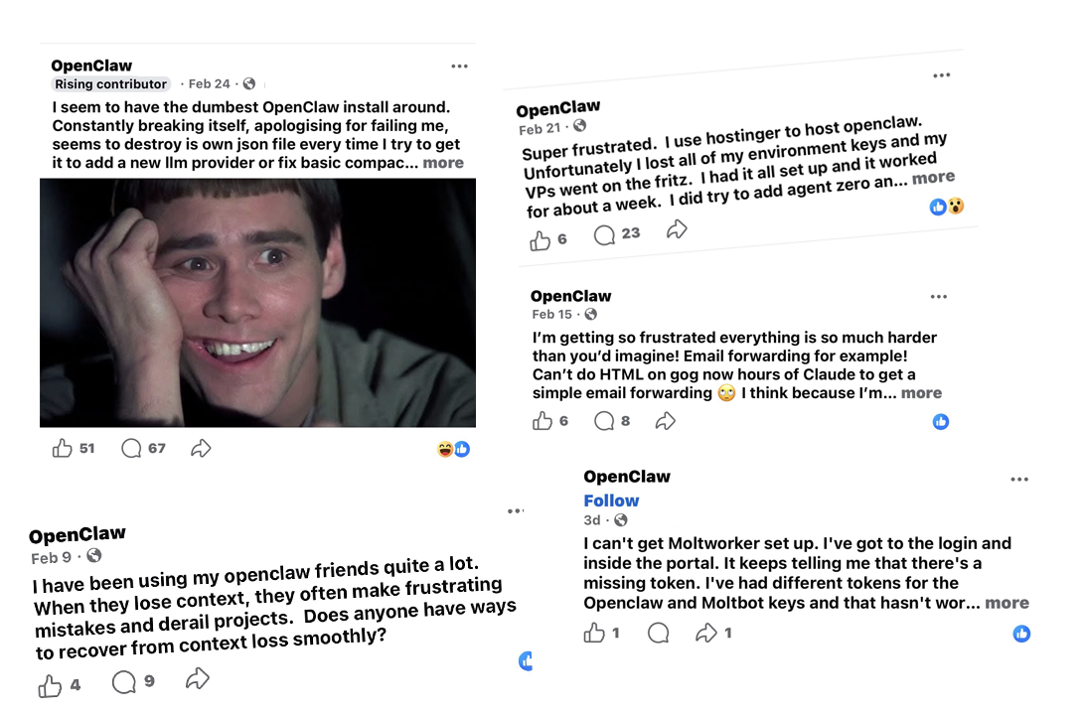Share the Feb 15 email forwarding post
1085x715 pixels.
pos(665,421)
